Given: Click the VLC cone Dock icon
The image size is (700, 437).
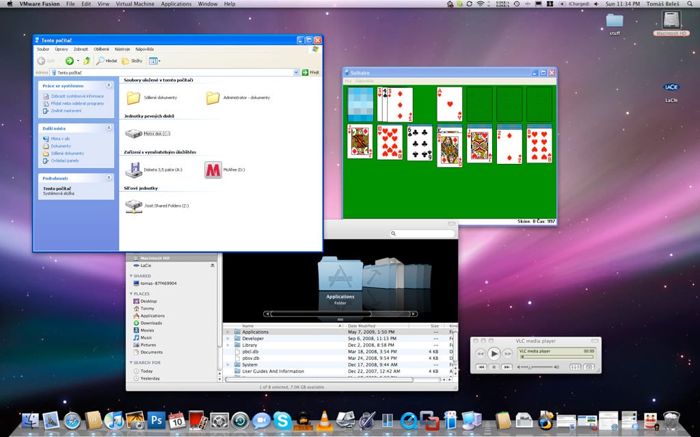Looking at the screenshot, I should click(324, 420).
